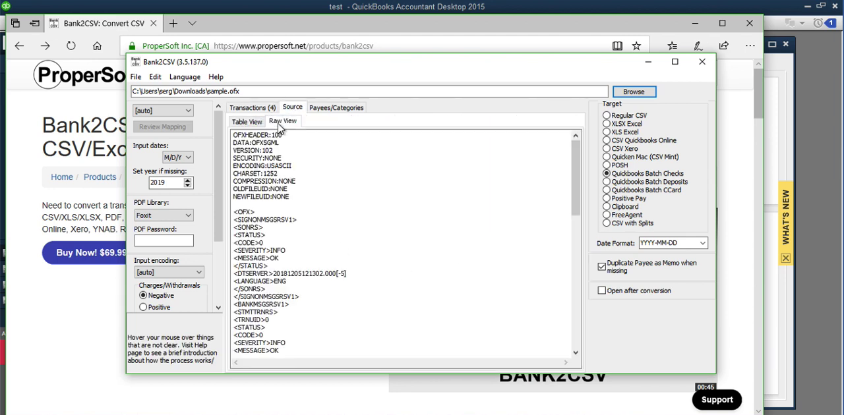Click the PDF Password field
The image size is (844, 415).
coord(164,241)
